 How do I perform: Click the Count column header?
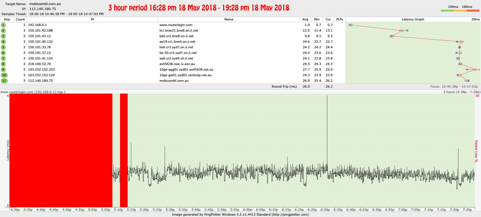point(20,19)
